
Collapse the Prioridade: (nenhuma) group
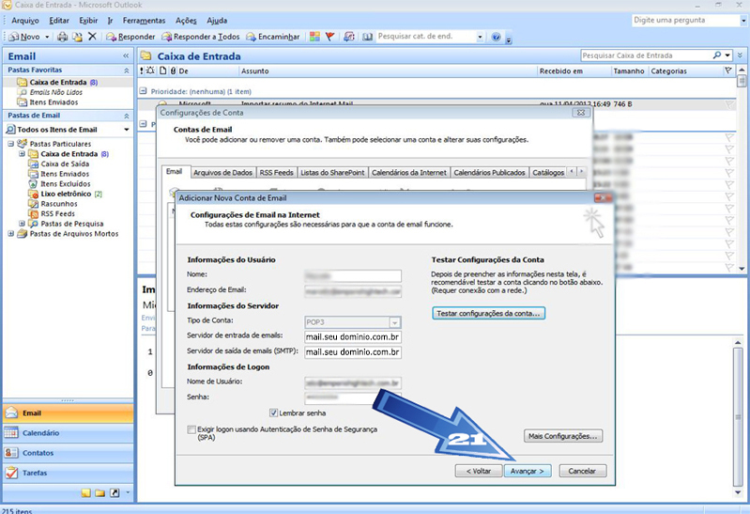pyautogui.click(x=143, y=90)
